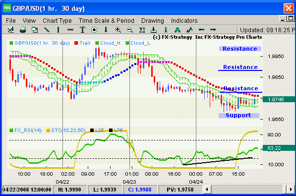This screenshot has height=196, width=296.
Task: Close the GBP/USD chart window
Action: (289, 8)
